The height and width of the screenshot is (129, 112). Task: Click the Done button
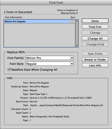pos(95,21)
